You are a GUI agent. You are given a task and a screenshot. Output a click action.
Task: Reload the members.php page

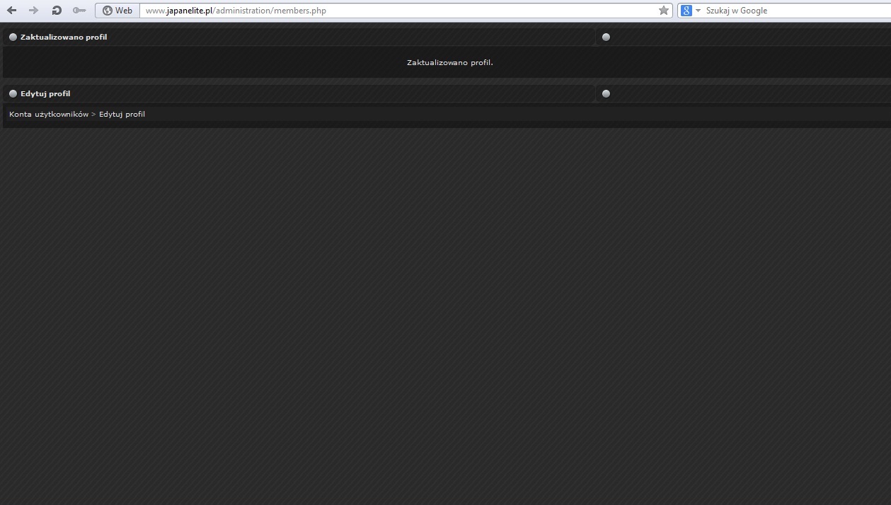(x=57, y=11)
